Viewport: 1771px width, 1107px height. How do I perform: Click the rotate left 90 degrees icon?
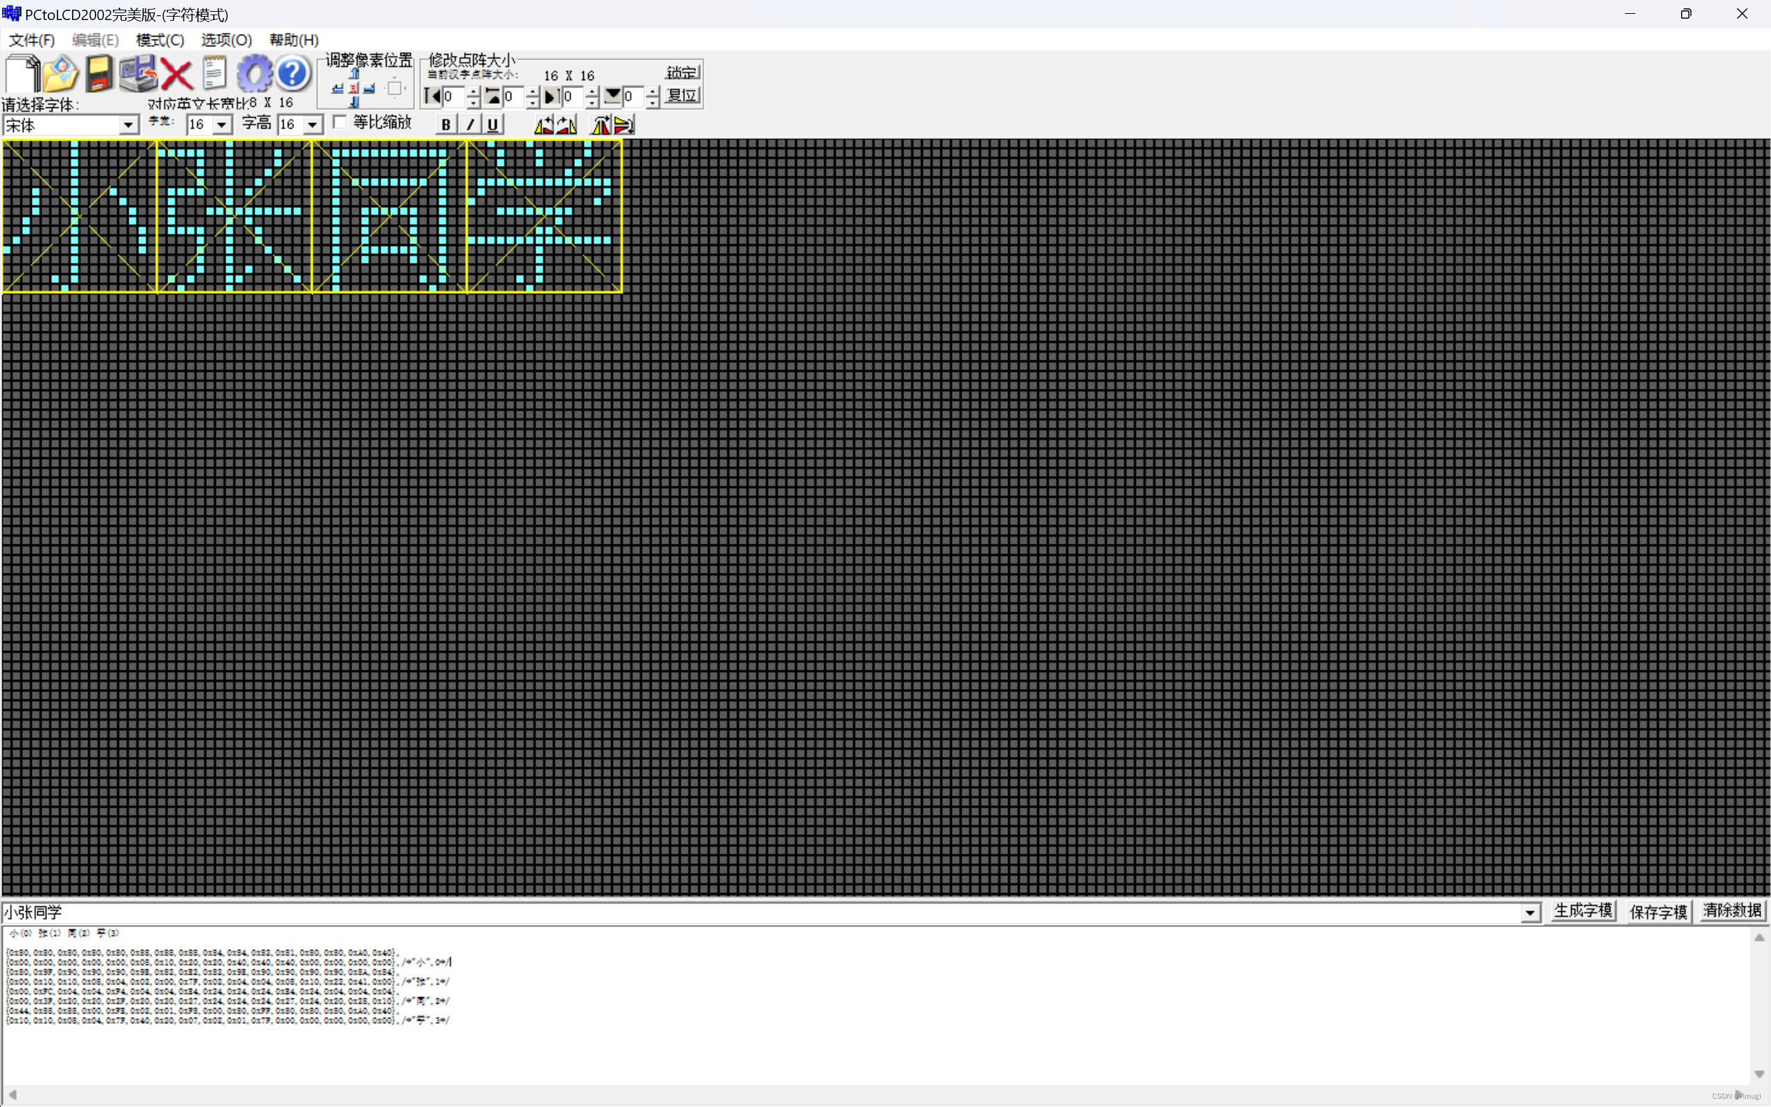tap(544, 125)
